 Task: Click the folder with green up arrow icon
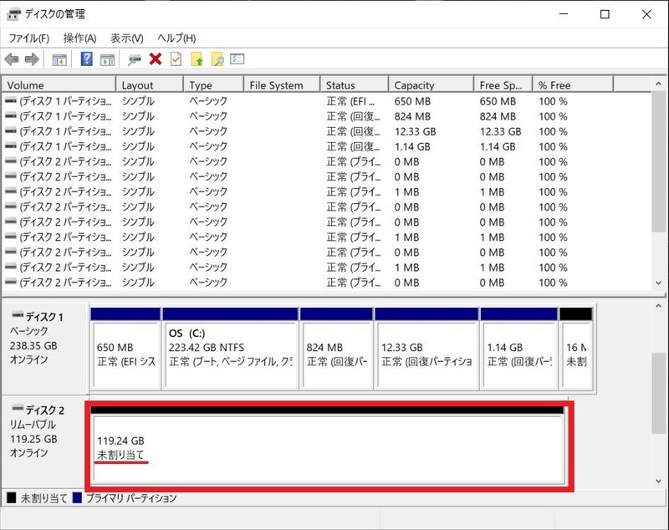click(x=195, y=59)
